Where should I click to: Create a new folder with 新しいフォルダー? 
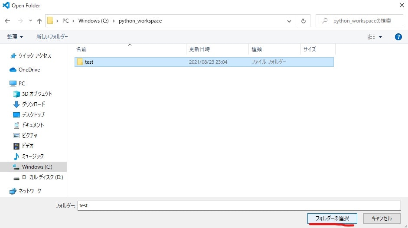click(52, 37)
